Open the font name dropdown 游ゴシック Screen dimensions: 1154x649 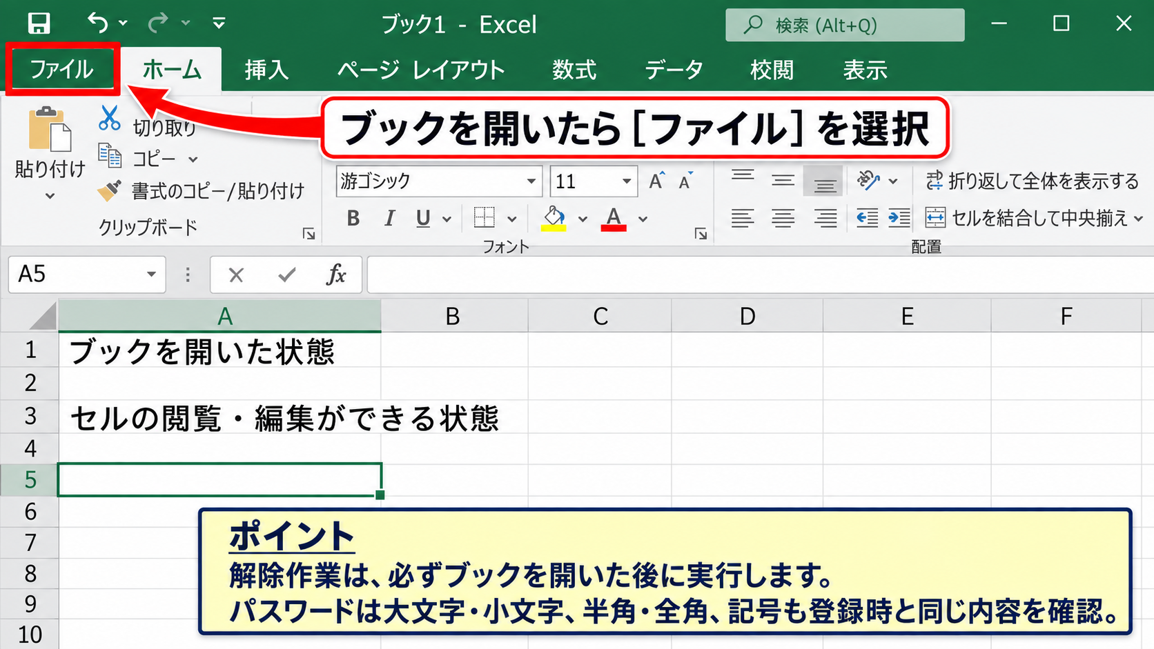click(531, 181)
